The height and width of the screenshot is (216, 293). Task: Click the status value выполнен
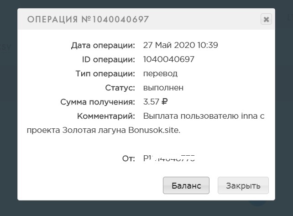(x=163, y=88)
